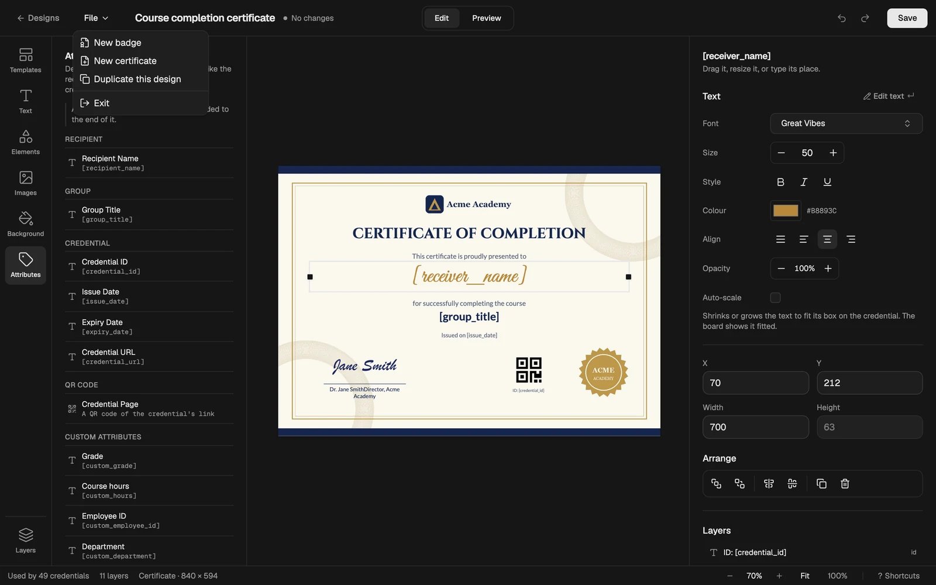The height and width of the screenshot is (585, 936).
Task: Center element vertically on canvas
Action: tap(792, 484)
